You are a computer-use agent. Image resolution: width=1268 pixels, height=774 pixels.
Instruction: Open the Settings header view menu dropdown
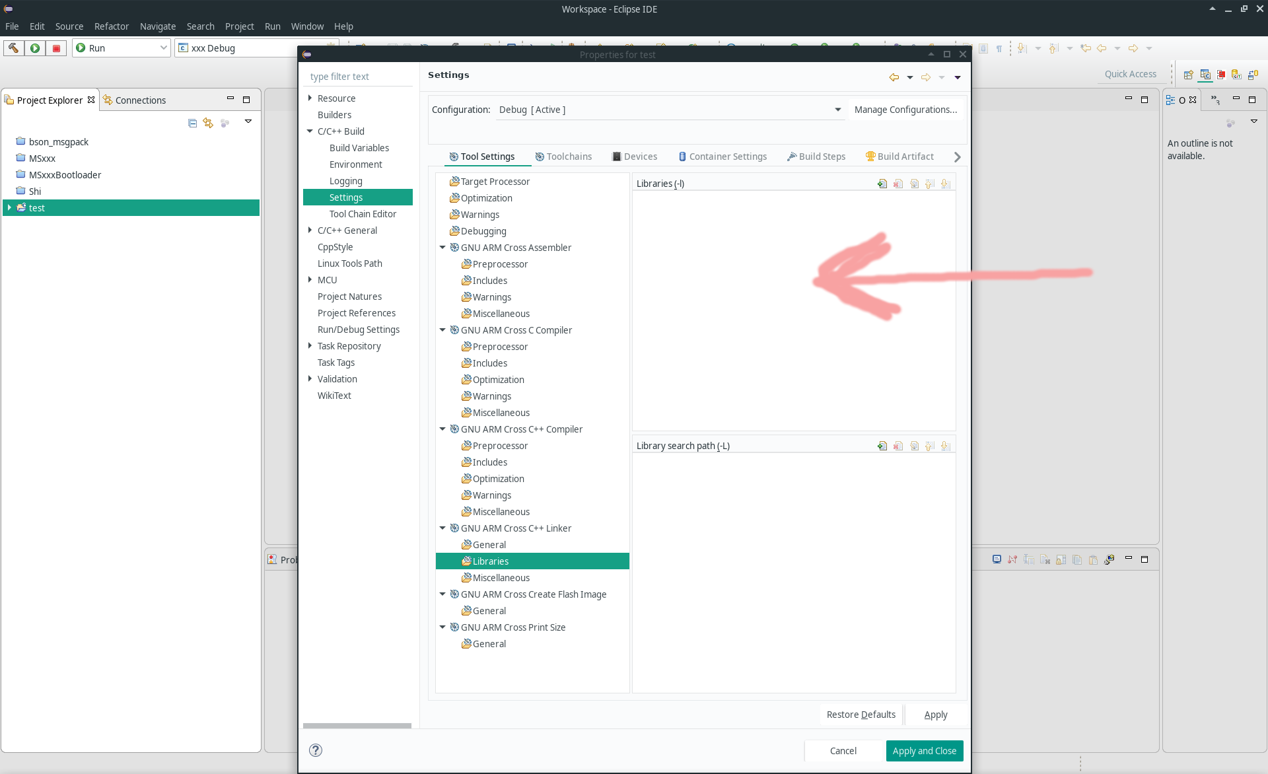pos(958,77)
